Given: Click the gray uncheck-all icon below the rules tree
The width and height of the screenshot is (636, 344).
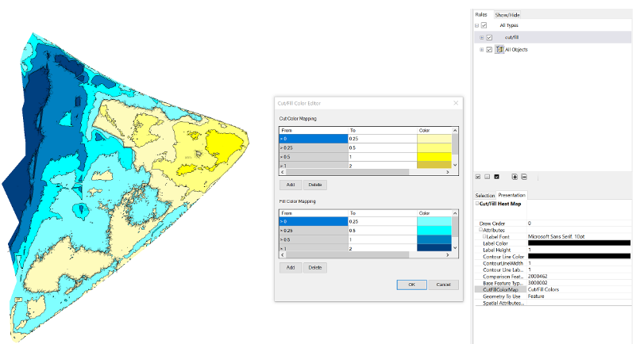Looking at the screenshot, I should point(488,177).
